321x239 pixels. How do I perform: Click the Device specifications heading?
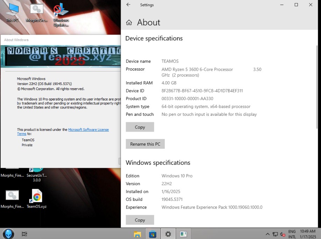(x=154, y=38)
